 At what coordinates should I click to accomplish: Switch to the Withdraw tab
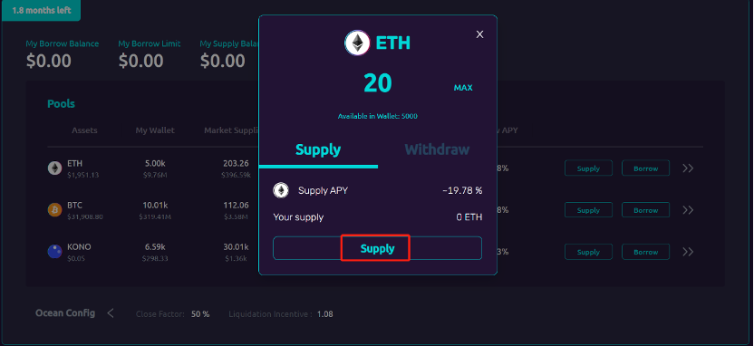pyautogui.click(x=437, y=149)
